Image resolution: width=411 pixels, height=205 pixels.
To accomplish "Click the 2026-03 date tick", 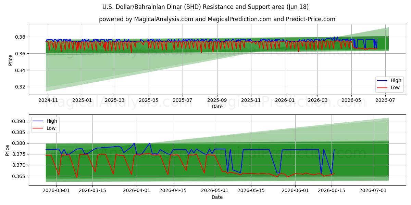I will 317,100.
